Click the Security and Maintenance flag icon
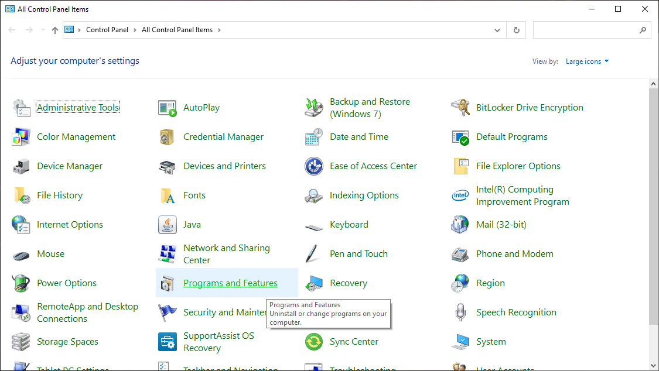This screenshot has width=659, height=371. point(168,312)
